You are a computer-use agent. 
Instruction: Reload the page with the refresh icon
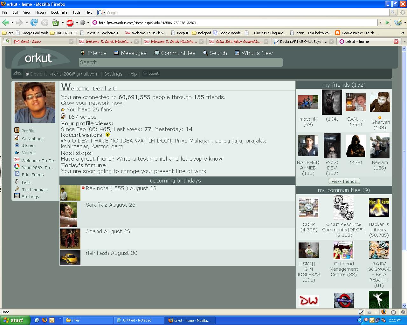[34, 23]
